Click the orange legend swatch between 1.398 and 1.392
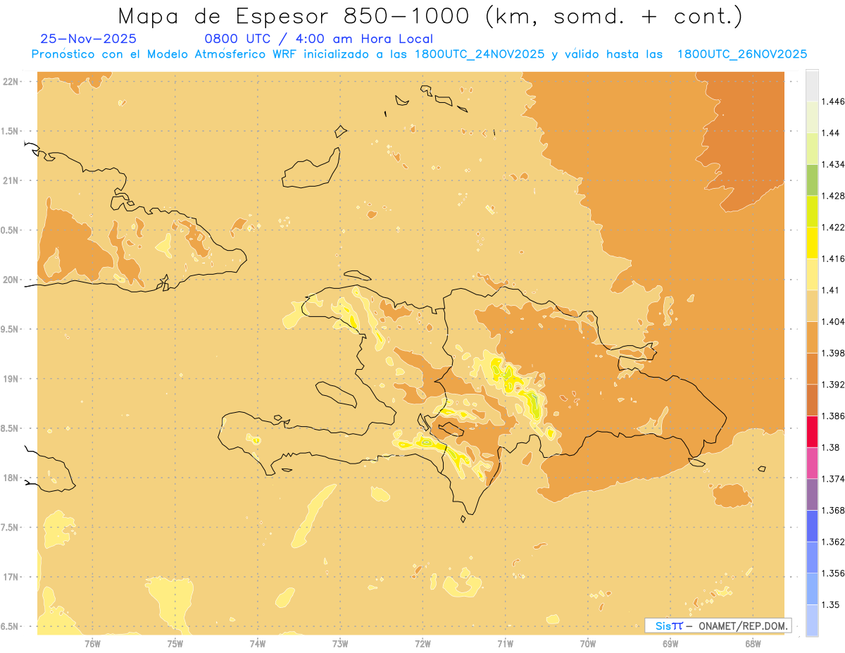This screenshot has height=653, width=845. tap(812, 368)
